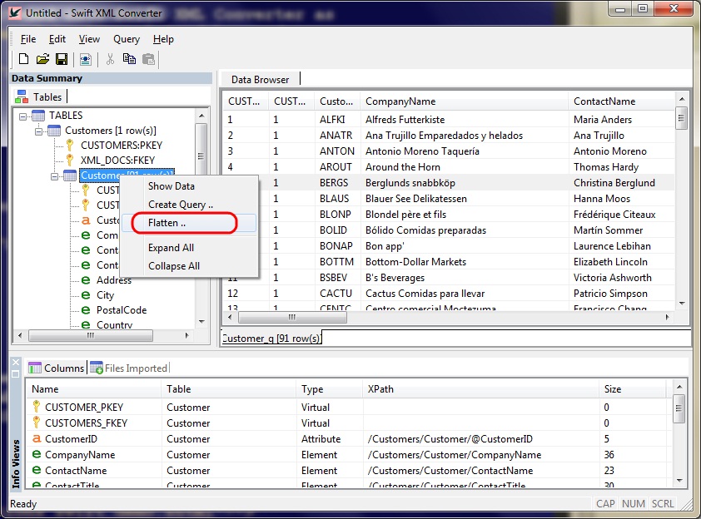Click the element icon beside PostalCode
This screenshot has width=701, height=519.
pyautogui.click(x=86, y=310)
